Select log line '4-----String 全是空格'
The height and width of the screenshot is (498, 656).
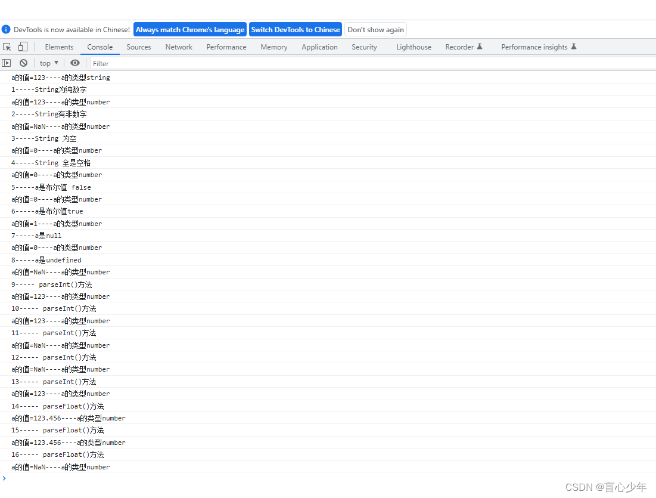coord(51,163)
